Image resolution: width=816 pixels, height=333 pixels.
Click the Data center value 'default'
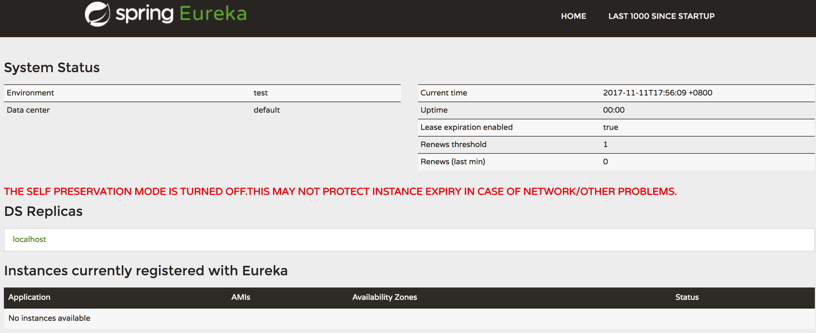click(x=266, y=110)
